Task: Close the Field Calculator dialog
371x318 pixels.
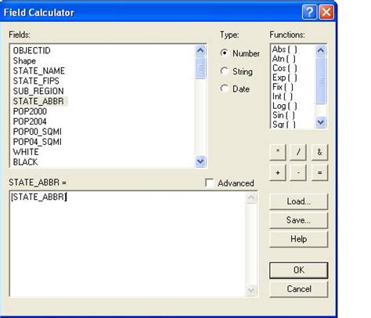Action: click(326, 12)
